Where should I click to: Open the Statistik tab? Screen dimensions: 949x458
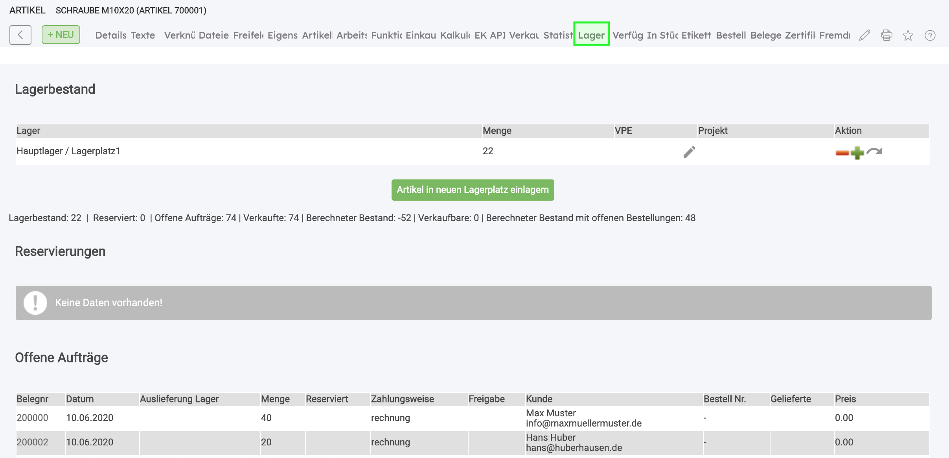(558, 35)
